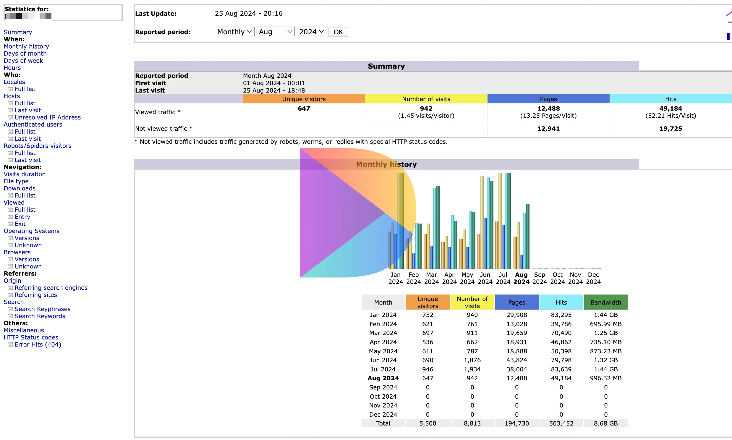Image resolution: width=732 pixels, height=440 pixels.
Task: Open Monthly history section
Action: click(x=26, y=46)
